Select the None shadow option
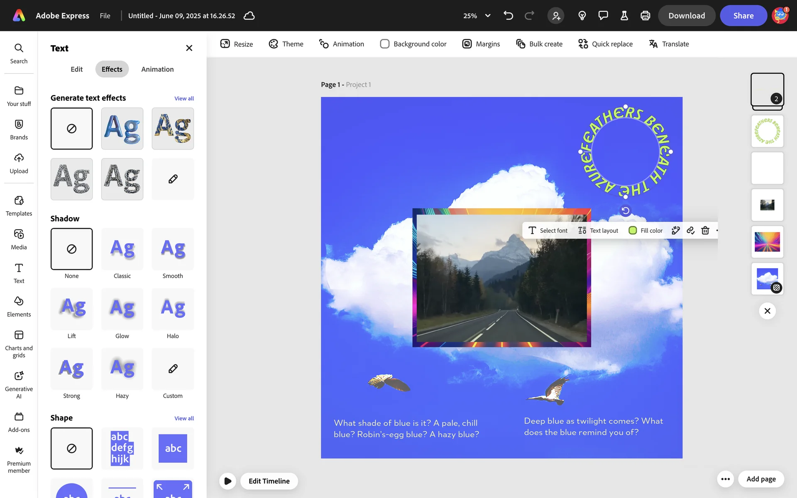This screenshot has height=498, width=797. click(x=71, y=249)
